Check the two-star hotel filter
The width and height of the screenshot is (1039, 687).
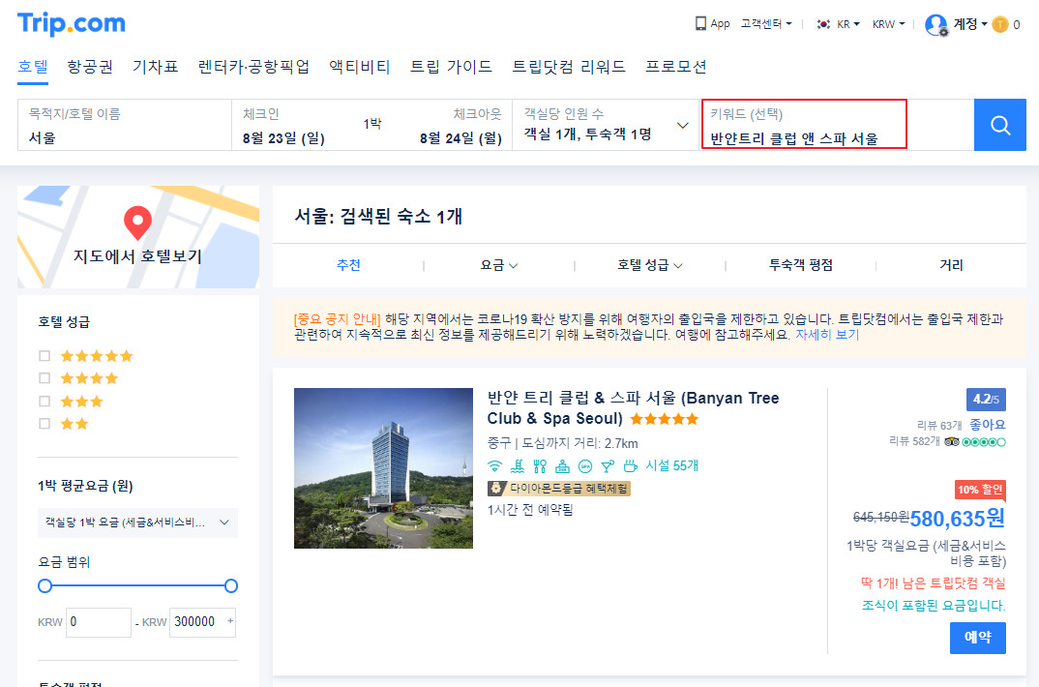45,424
